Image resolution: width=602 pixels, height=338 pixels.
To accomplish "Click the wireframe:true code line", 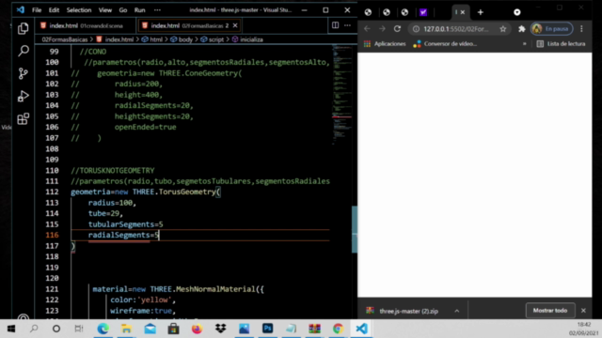I will tap(143, 311).
